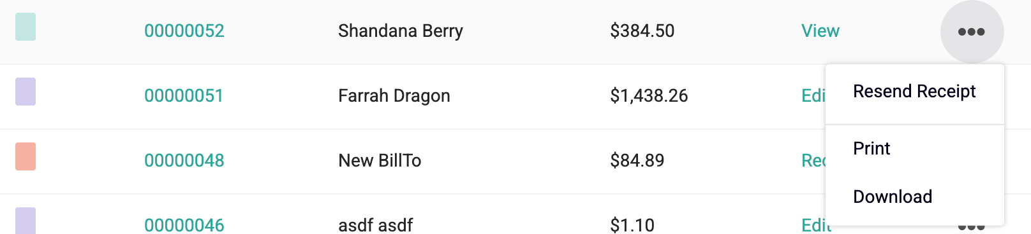Image resolution: width=1031 pixels, height=234 pixels.
Task: Click purple status swatch on invoice 00000046
Action: point(26,221)
